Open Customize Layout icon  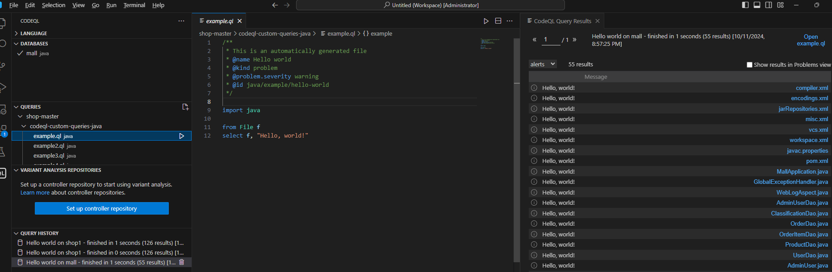coord(780,5)
